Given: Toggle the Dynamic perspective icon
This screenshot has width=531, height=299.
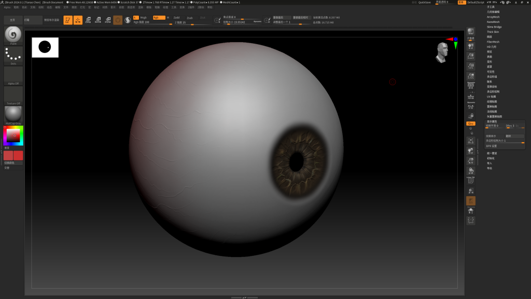Looking at the screenshot, I should [471, 86].
